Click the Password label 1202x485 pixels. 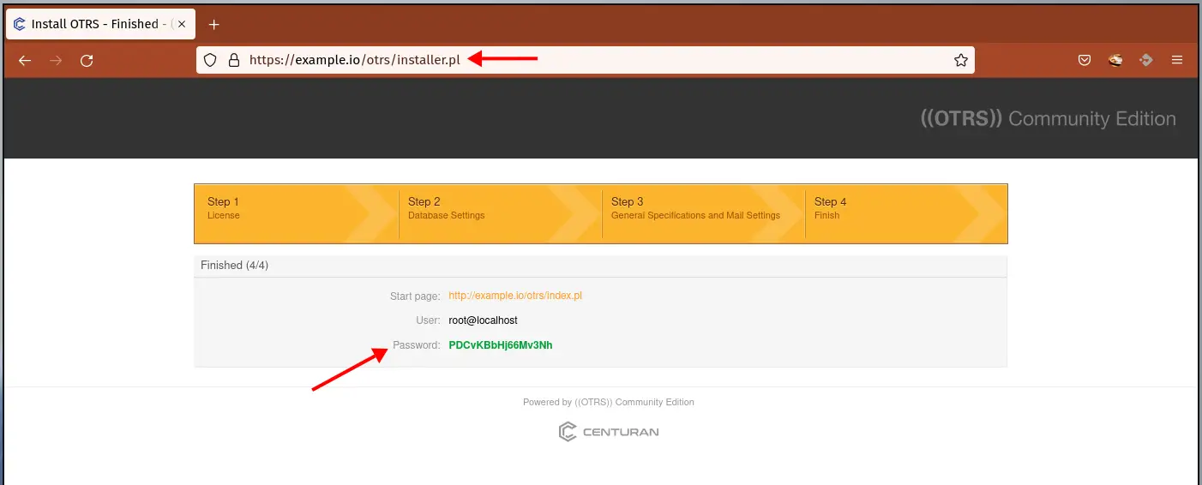tap(417, 345)
